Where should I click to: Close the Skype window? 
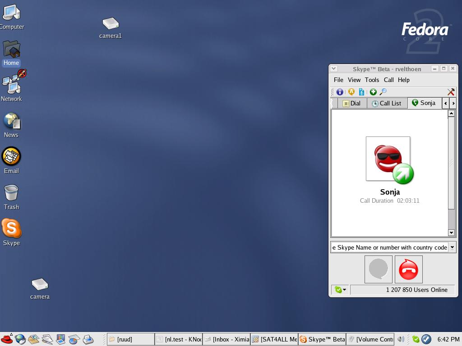pyautogui.click(x=453, y=68)
